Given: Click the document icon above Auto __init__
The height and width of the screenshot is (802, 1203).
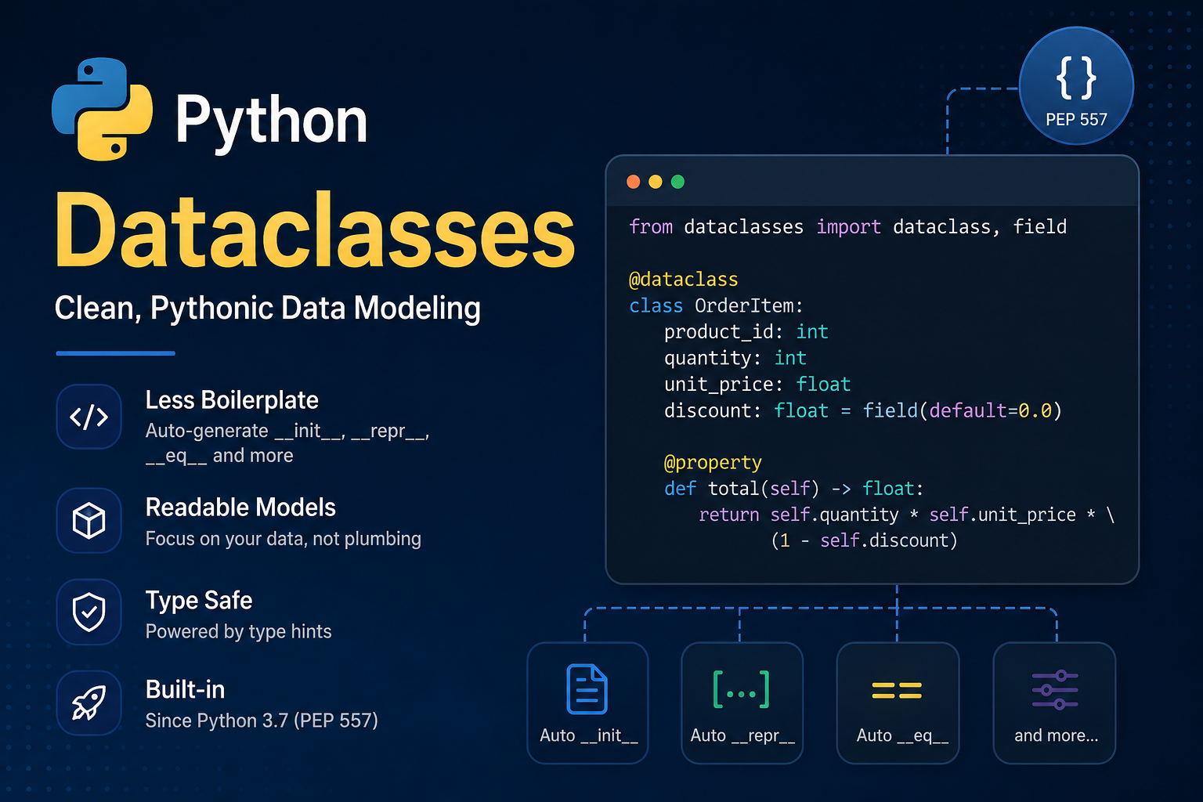Looking at the screenshot, I should [587, 689].
